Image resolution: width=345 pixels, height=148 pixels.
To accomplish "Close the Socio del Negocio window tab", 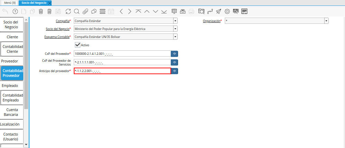I will [50, 3].
